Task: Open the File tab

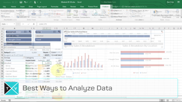Action: click(4, 7)
